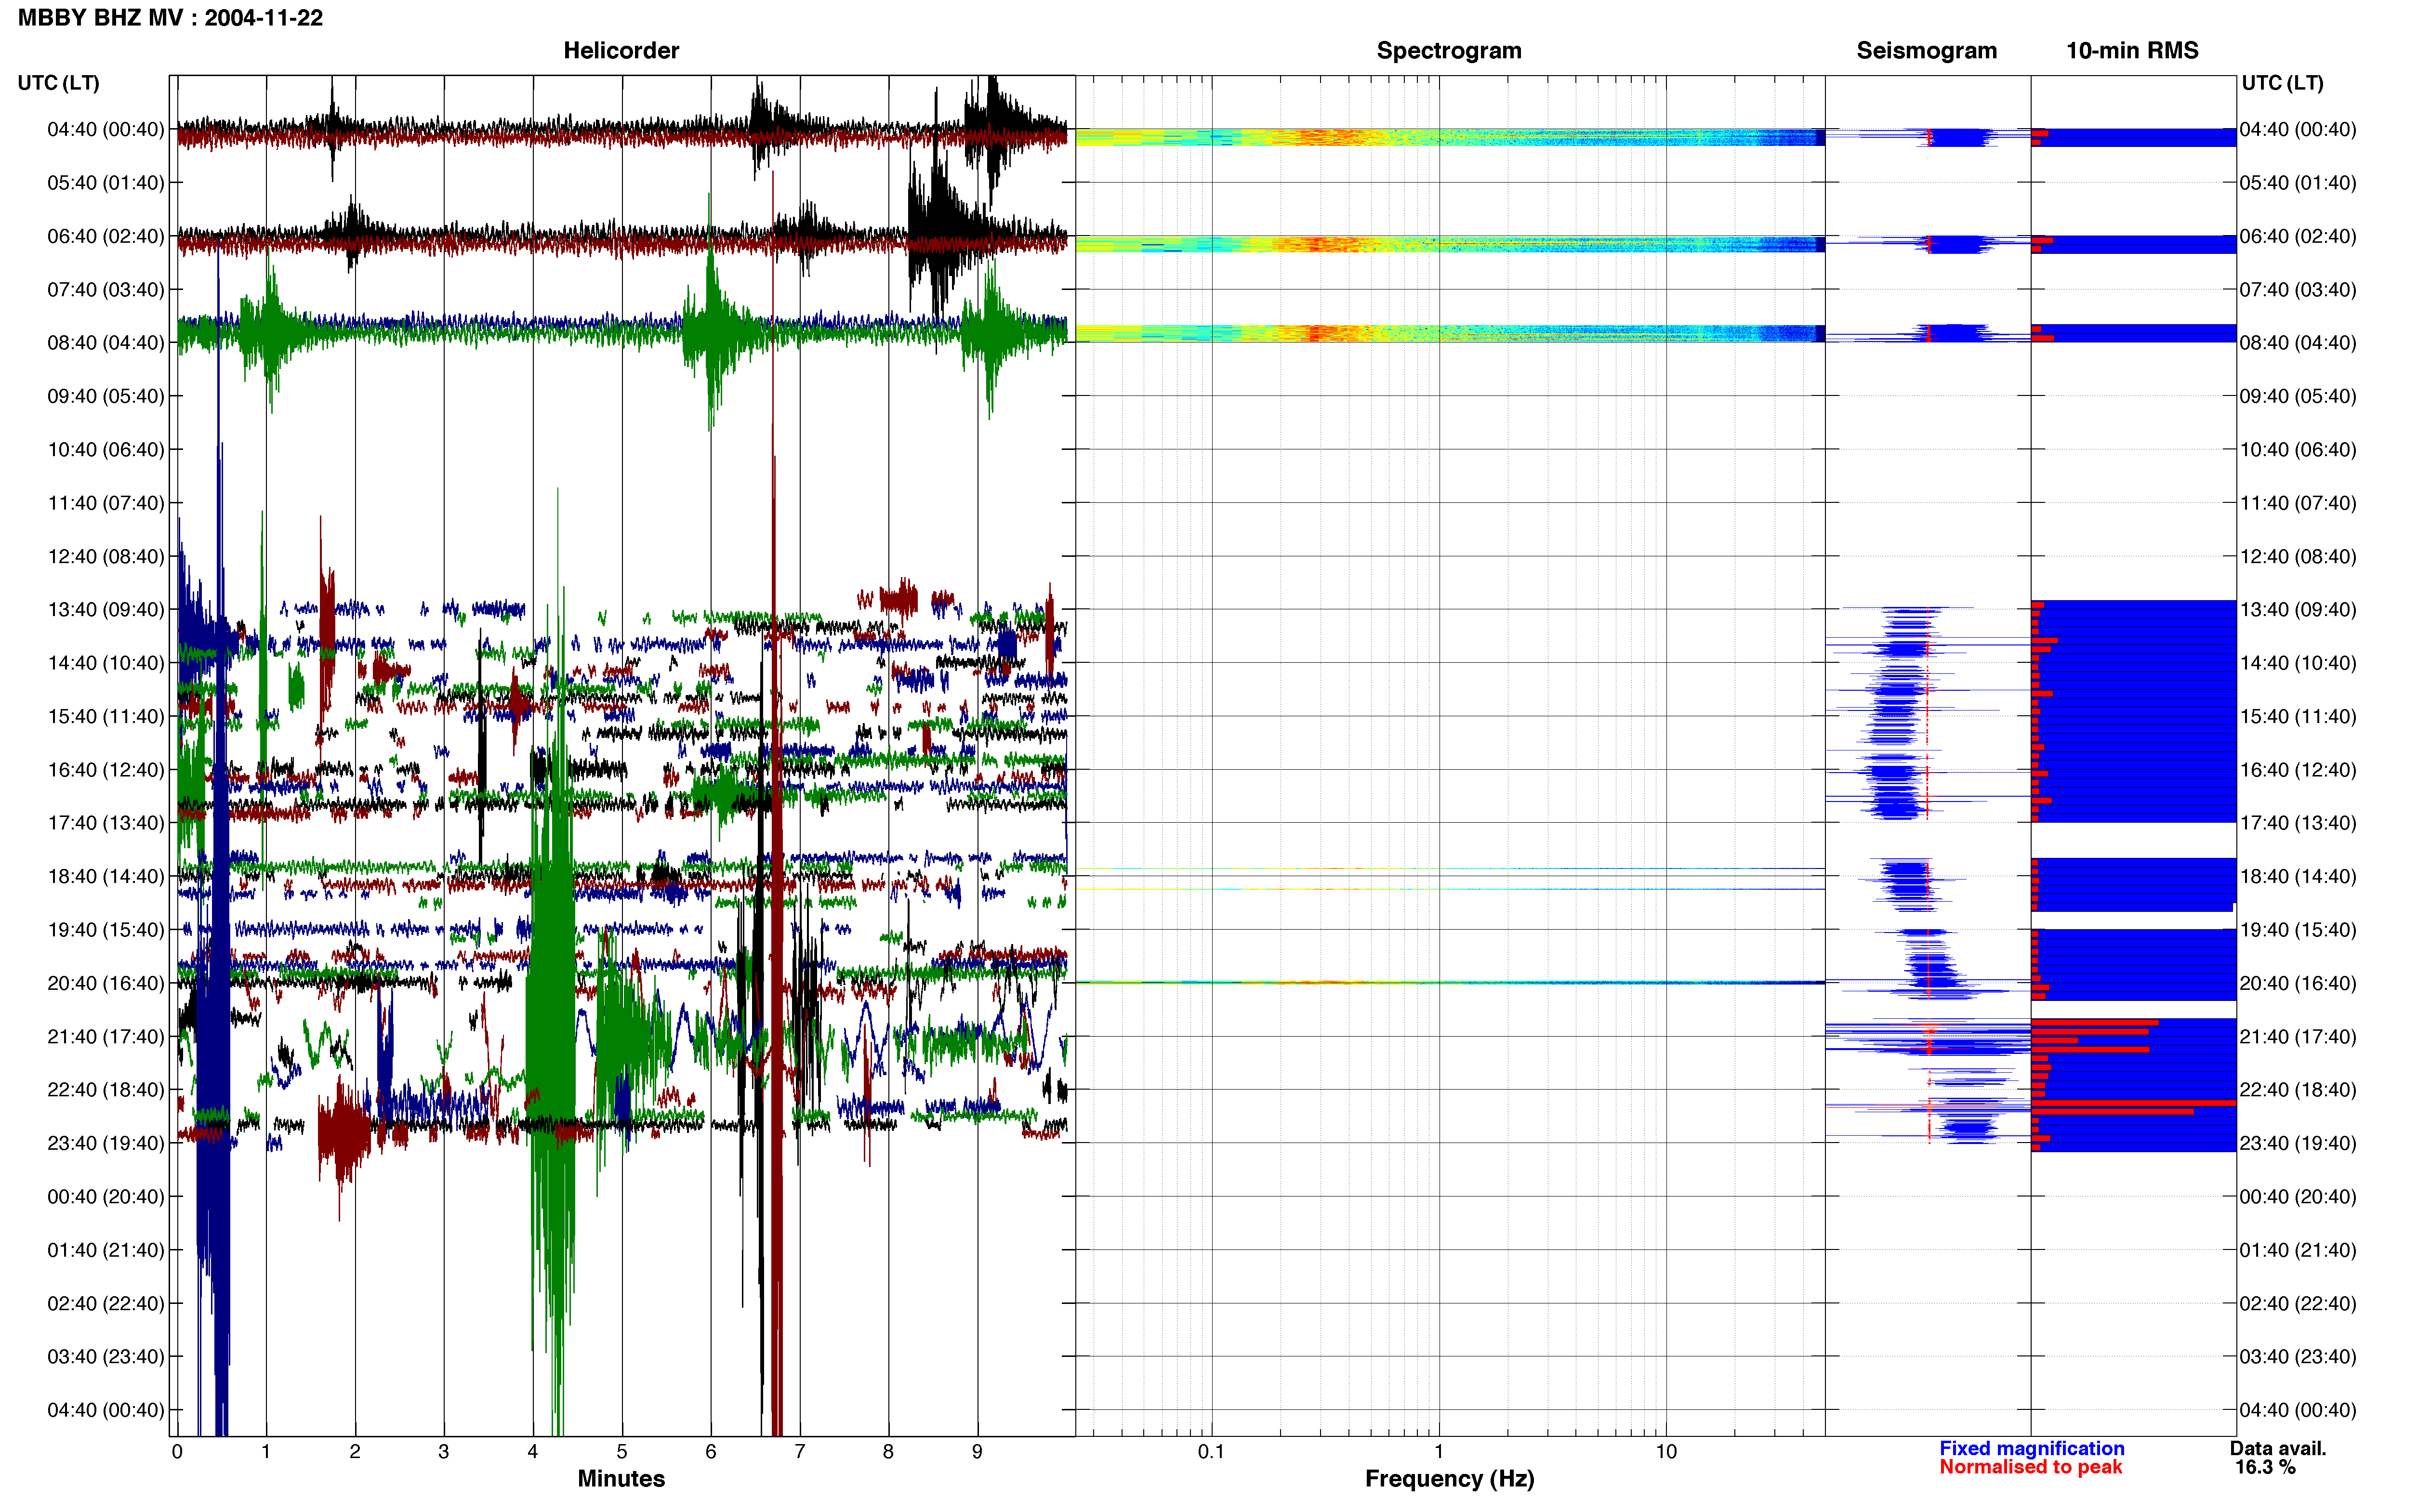Click the Data avail. label
The width and height of the screenshot is (2418, 1512).
point(2278,1448)
